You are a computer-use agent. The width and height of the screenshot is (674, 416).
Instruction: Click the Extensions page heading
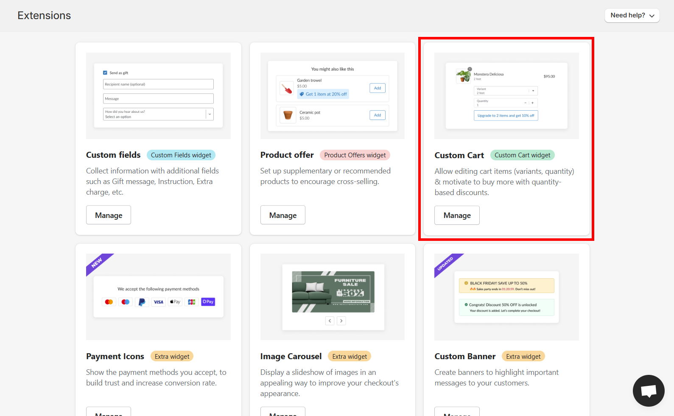coord(44,15)
